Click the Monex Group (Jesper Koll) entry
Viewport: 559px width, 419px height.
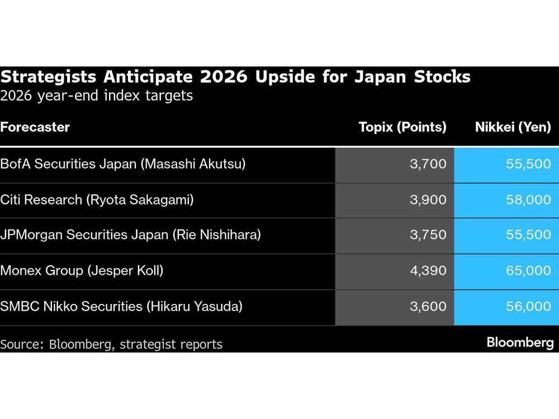pos(82,271)
